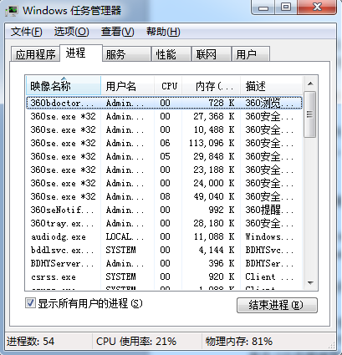Open the 查看(V) menu
The image size is (342, 355).
coord(117,32)
